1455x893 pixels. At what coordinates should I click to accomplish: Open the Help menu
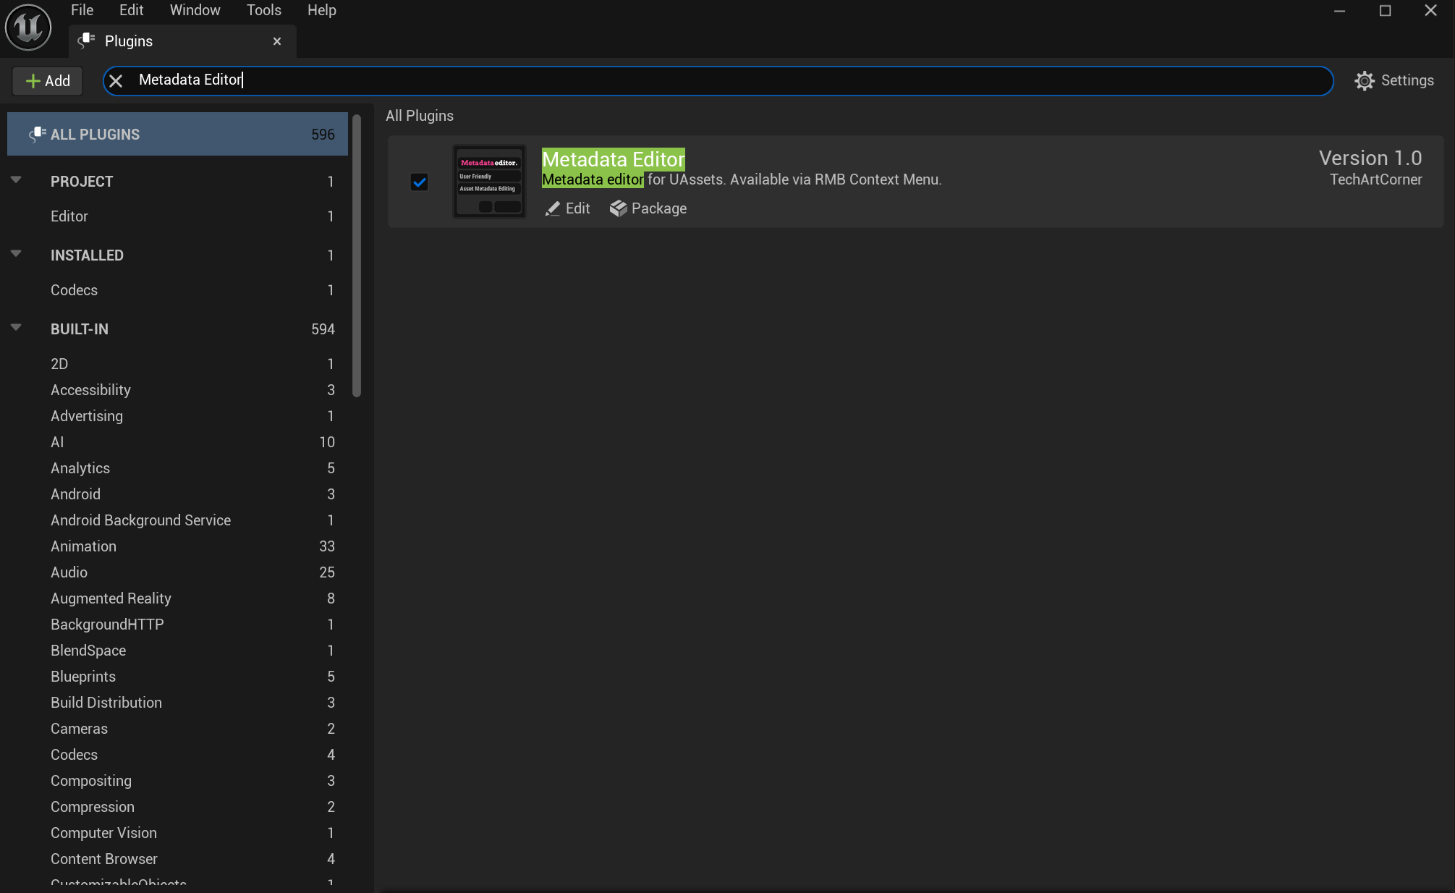point(321,10)
